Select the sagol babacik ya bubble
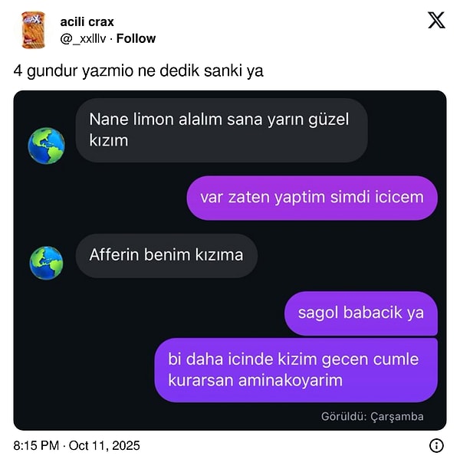460x469 pixels. click(x=361, y=313)
